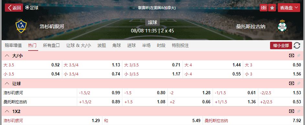Select handicap +1/1.5 odds 1.36
Screen dimensions: 305x125
coord(235,102)
